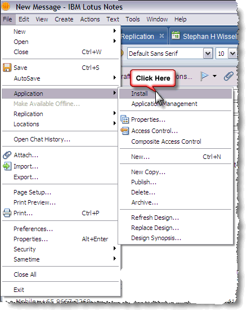Viewport: 247px width, 310px height.
Task: Choose Delete... in Application submenu
Action: pos(176,192)
